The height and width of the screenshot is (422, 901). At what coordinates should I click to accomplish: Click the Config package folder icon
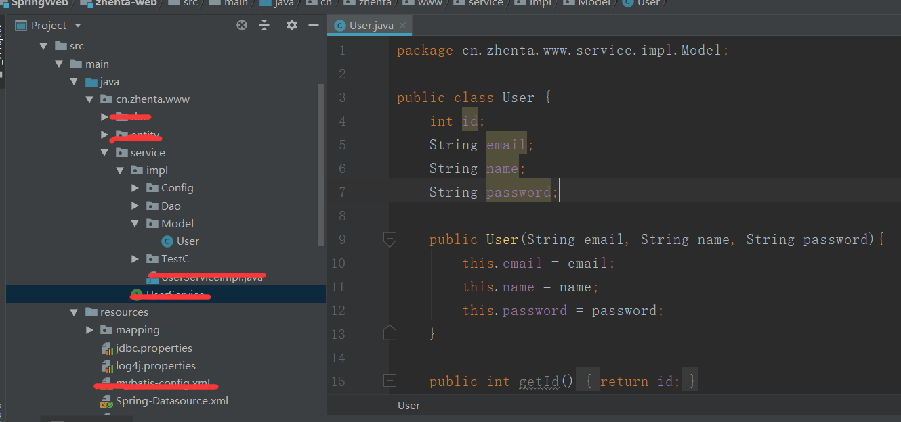click(152, 188)
